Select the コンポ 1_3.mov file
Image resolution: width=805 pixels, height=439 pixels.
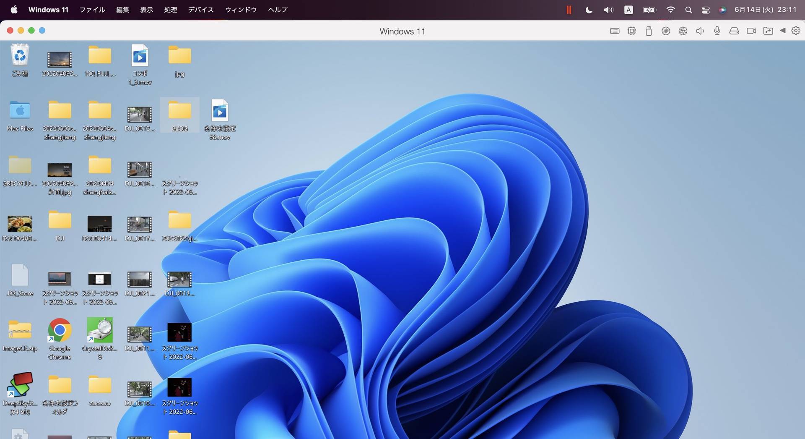pos(140,65)
